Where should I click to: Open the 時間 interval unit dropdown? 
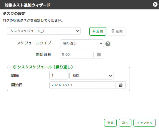coord(91,76)
